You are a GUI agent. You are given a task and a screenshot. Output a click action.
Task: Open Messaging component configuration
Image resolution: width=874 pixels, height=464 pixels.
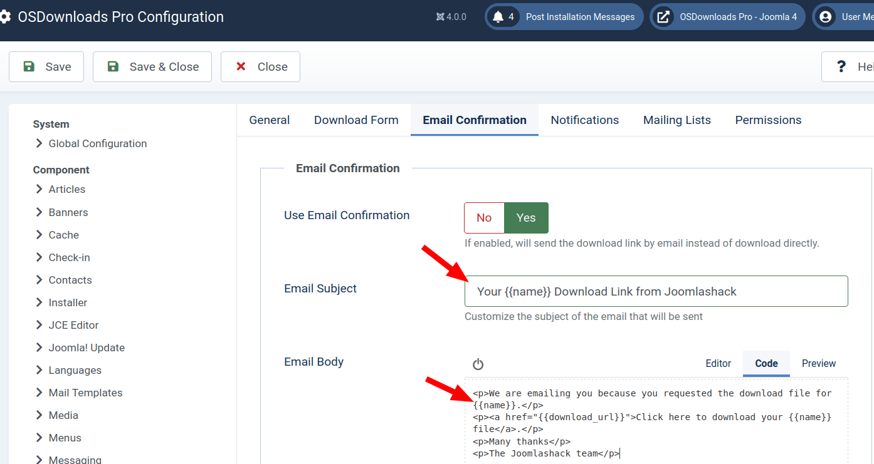[x=68, y=460]
